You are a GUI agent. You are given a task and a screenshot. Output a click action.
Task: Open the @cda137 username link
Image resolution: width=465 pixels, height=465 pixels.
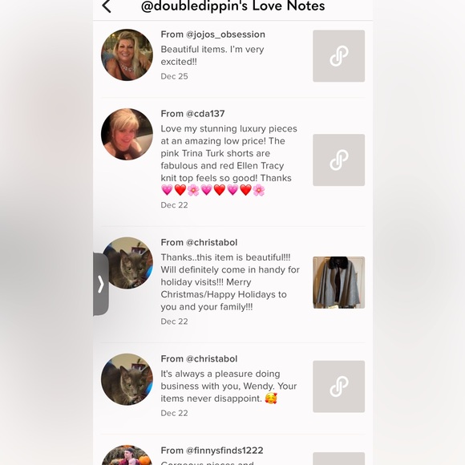[x=205, y=114]
